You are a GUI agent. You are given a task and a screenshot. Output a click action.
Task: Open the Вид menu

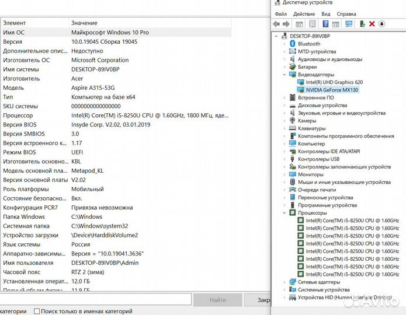tap(326, 14)
